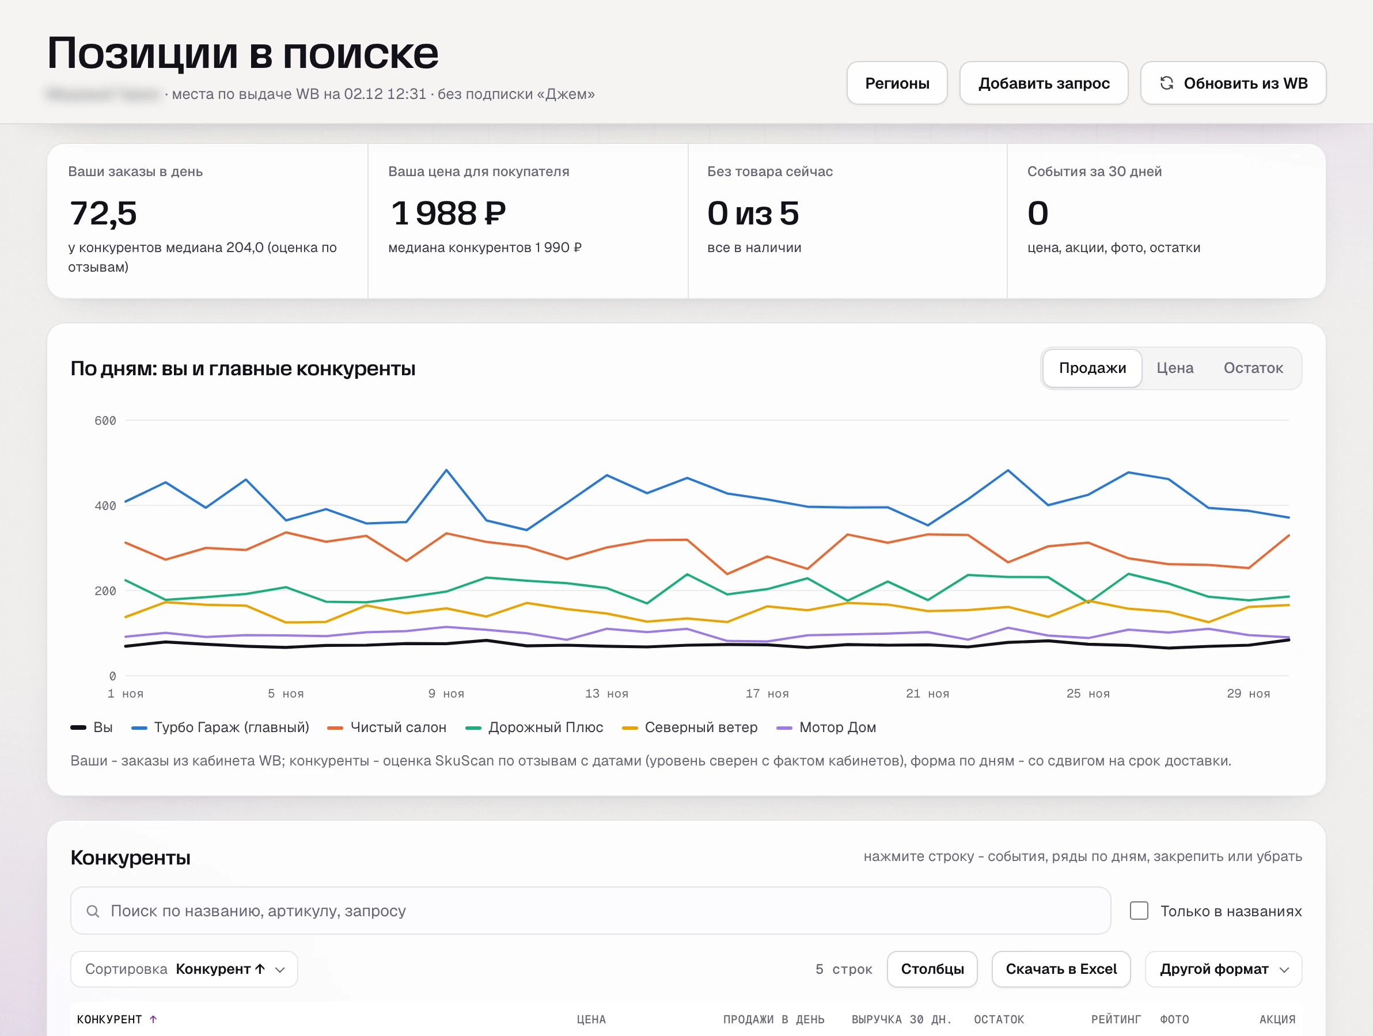Sort by the ОСТАТОК column header
This screenshot has height=1036, width=1373.
(x=999, y=1019)
